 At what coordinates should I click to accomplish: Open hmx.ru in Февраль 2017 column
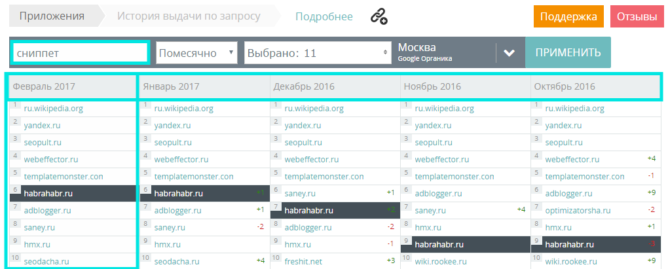(x=37, y=245)
